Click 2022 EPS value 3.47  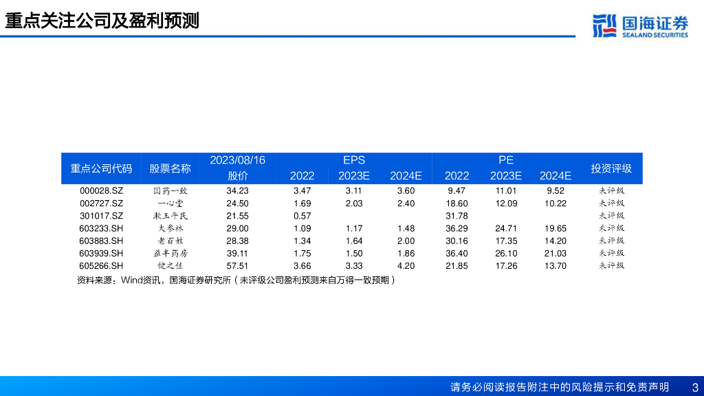302,191
